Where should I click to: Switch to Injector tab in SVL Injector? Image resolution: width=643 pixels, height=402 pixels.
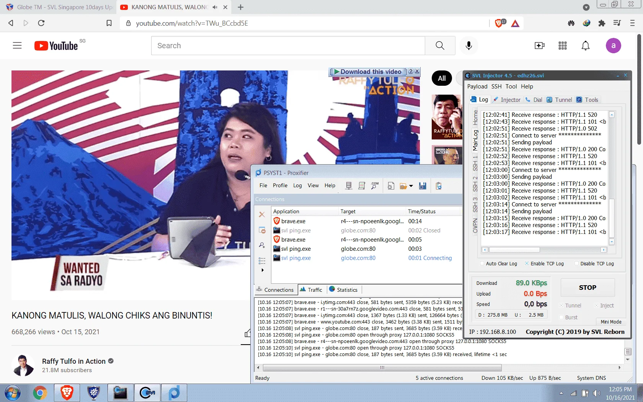click(507, 100)
